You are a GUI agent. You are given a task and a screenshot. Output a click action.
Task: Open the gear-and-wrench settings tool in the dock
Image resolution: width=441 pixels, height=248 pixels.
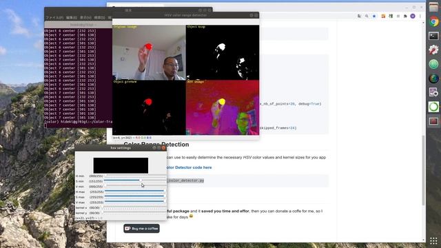click(x=433, y=50)
